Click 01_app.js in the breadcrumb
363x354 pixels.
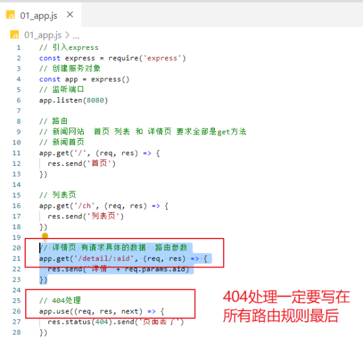point(43,35)
